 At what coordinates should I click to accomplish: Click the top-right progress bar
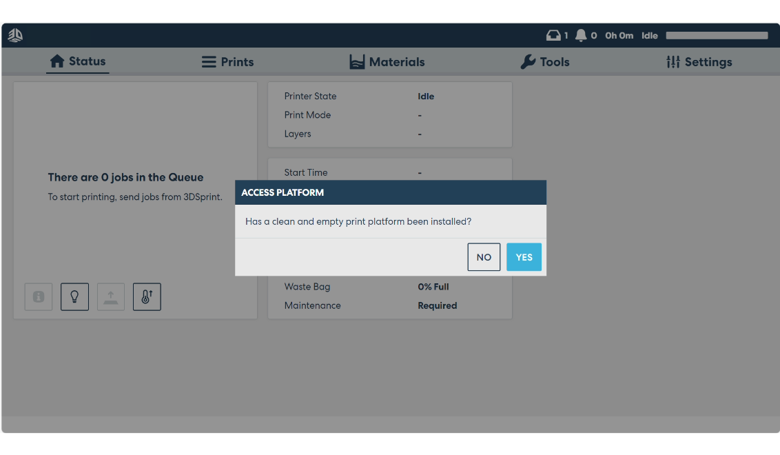[x=716, y=35]
